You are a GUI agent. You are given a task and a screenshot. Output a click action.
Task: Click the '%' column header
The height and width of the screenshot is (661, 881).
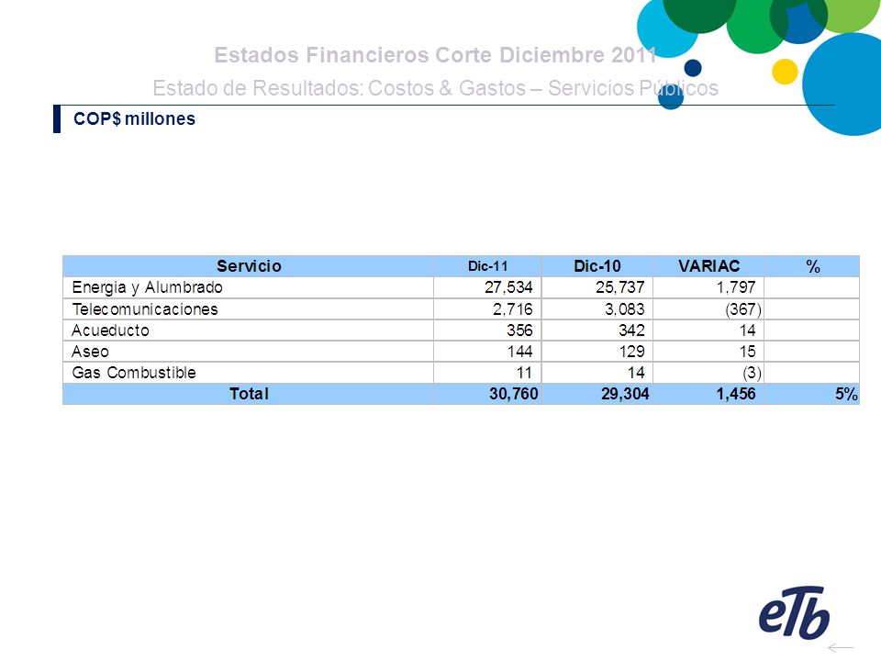(x=812, y=266)
